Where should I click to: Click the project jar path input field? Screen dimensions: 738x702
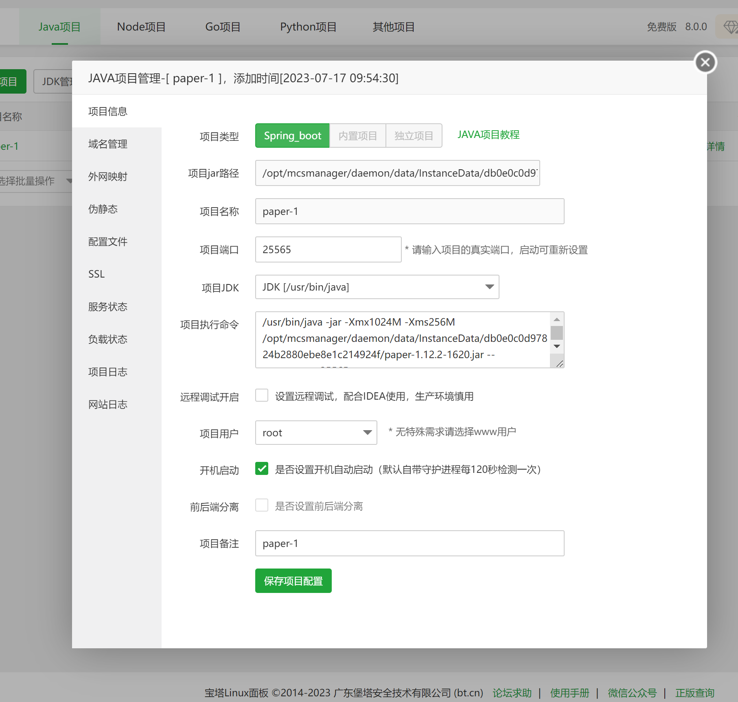pos(397,173)
